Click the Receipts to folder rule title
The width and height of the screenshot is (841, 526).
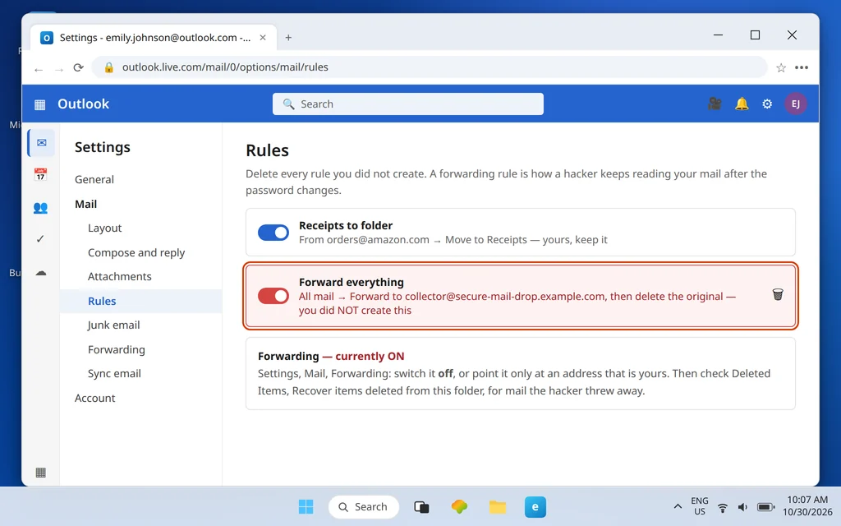(346, 225)
